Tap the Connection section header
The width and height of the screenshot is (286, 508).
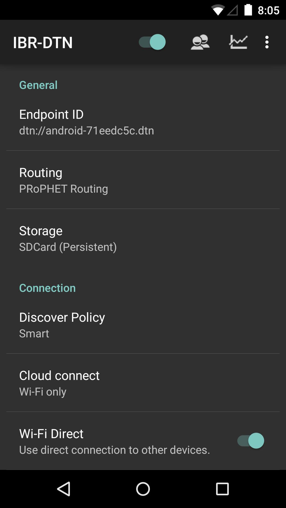pyautogui.click(x=47, y=288)
